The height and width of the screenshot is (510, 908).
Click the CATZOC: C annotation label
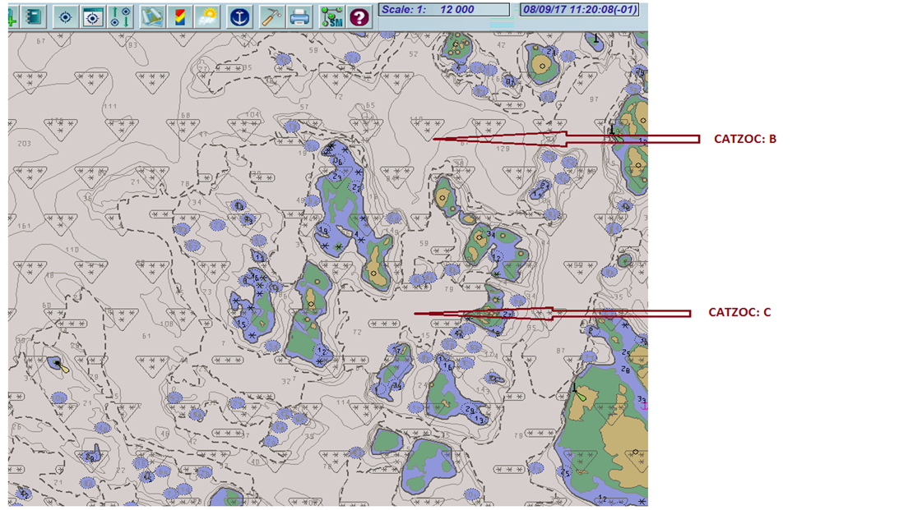pos(739,313)
